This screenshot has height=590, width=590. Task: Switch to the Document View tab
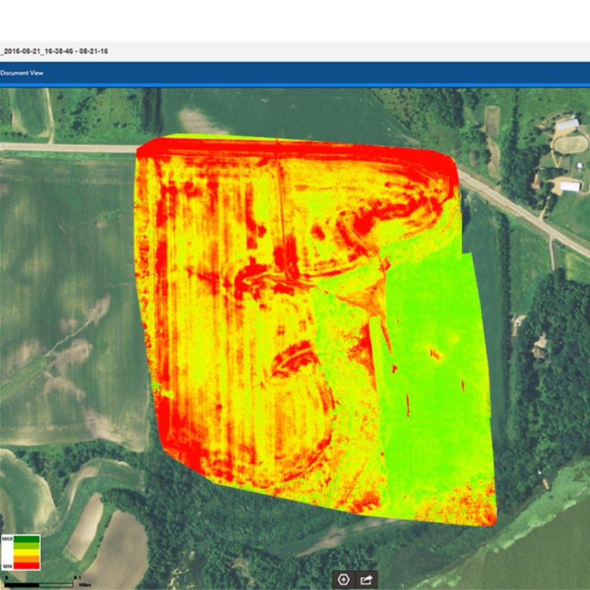[x=22, y=73]
